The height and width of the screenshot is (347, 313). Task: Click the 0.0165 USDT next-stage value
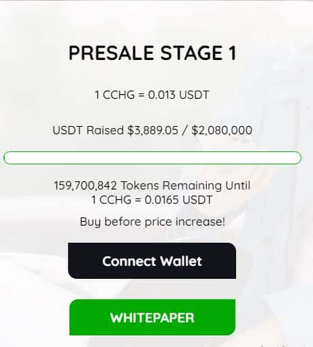[x=178, y=200]
